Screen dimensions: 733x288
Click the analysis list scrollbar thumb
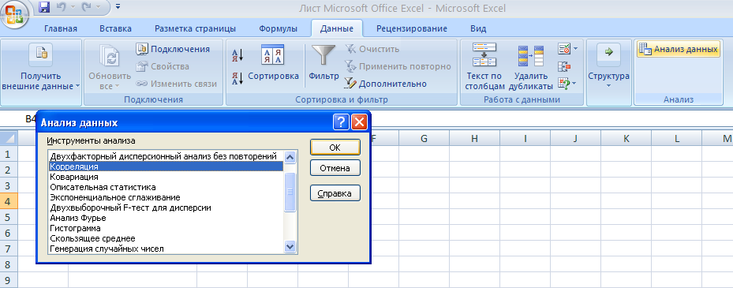coord(290,192)
